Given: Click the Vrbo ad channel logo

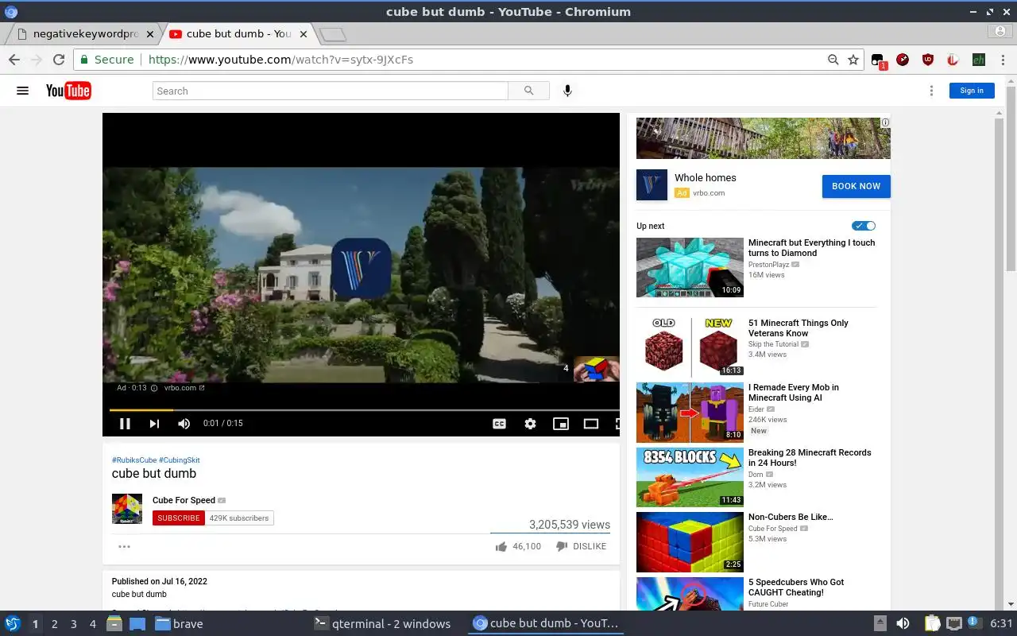Looking at the screenshot, I should click(652, 185).
